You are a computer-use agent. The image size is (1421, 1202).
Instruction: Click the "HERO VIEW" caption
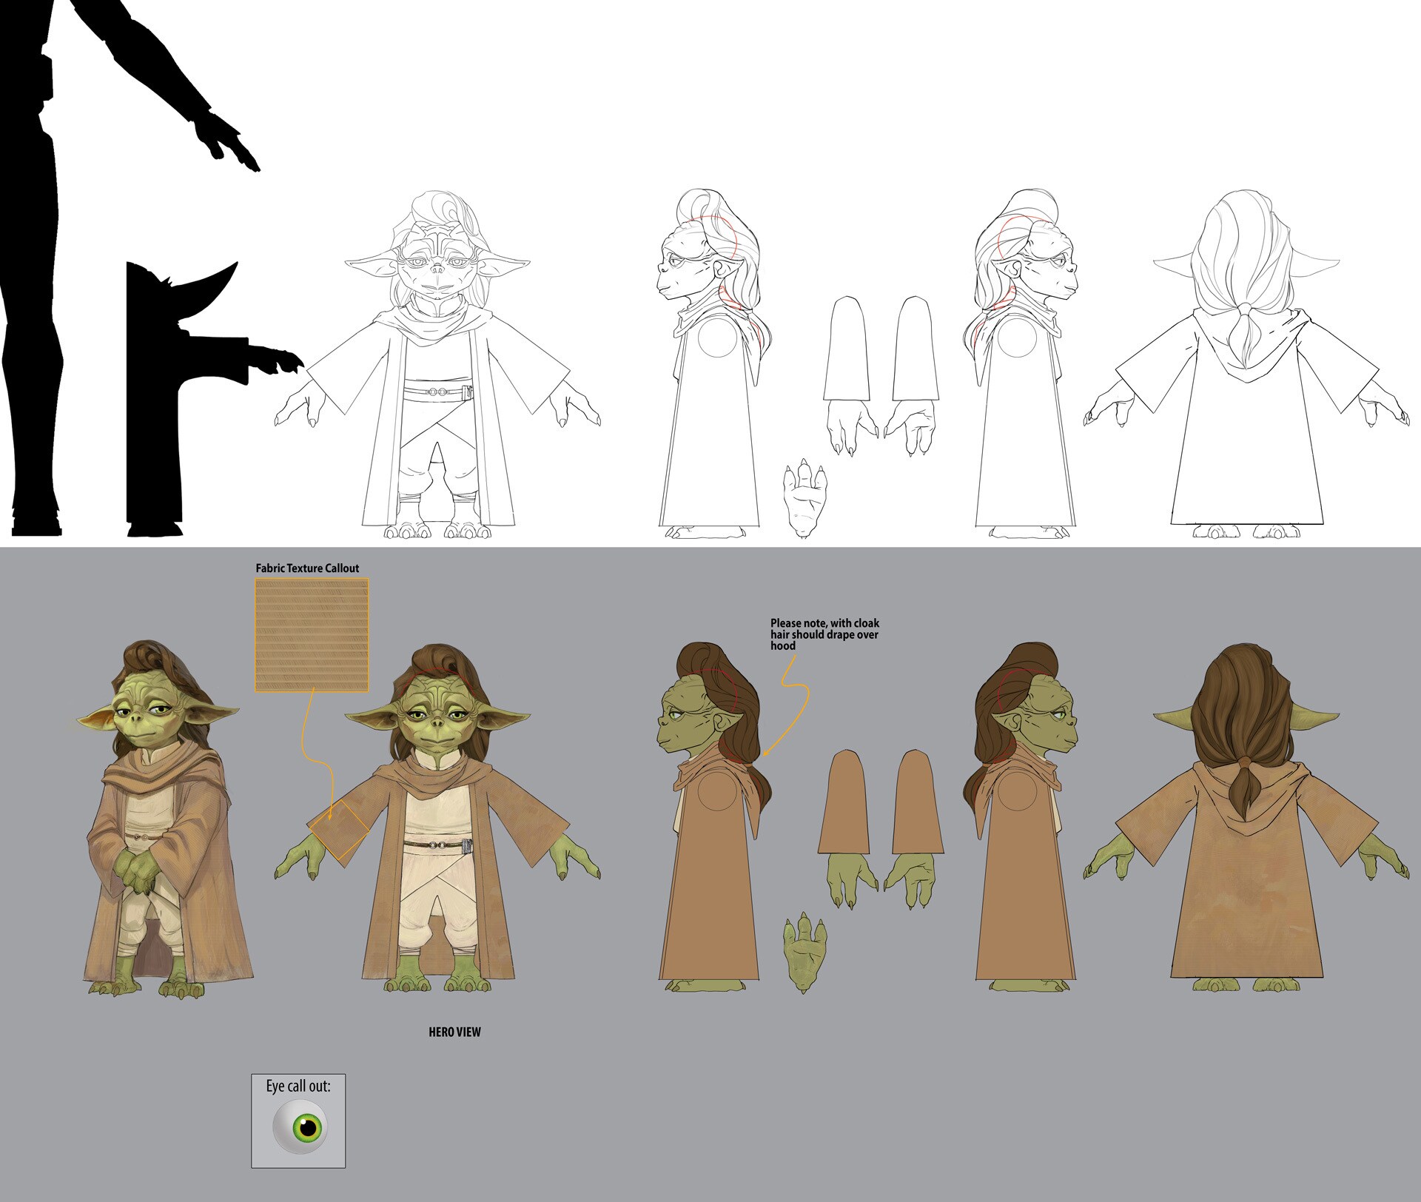(454, 1032)
